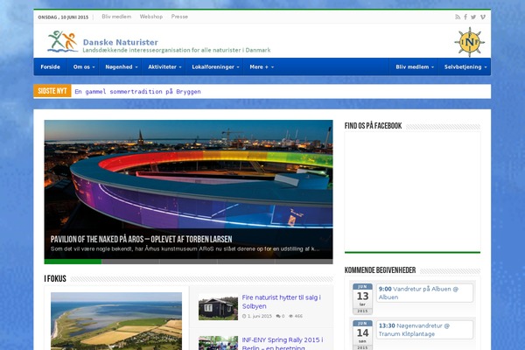The height and width of the screenshot is (350, 525).
Task: Expand the Mere + dropdown menu
Action: pos(262,67)
